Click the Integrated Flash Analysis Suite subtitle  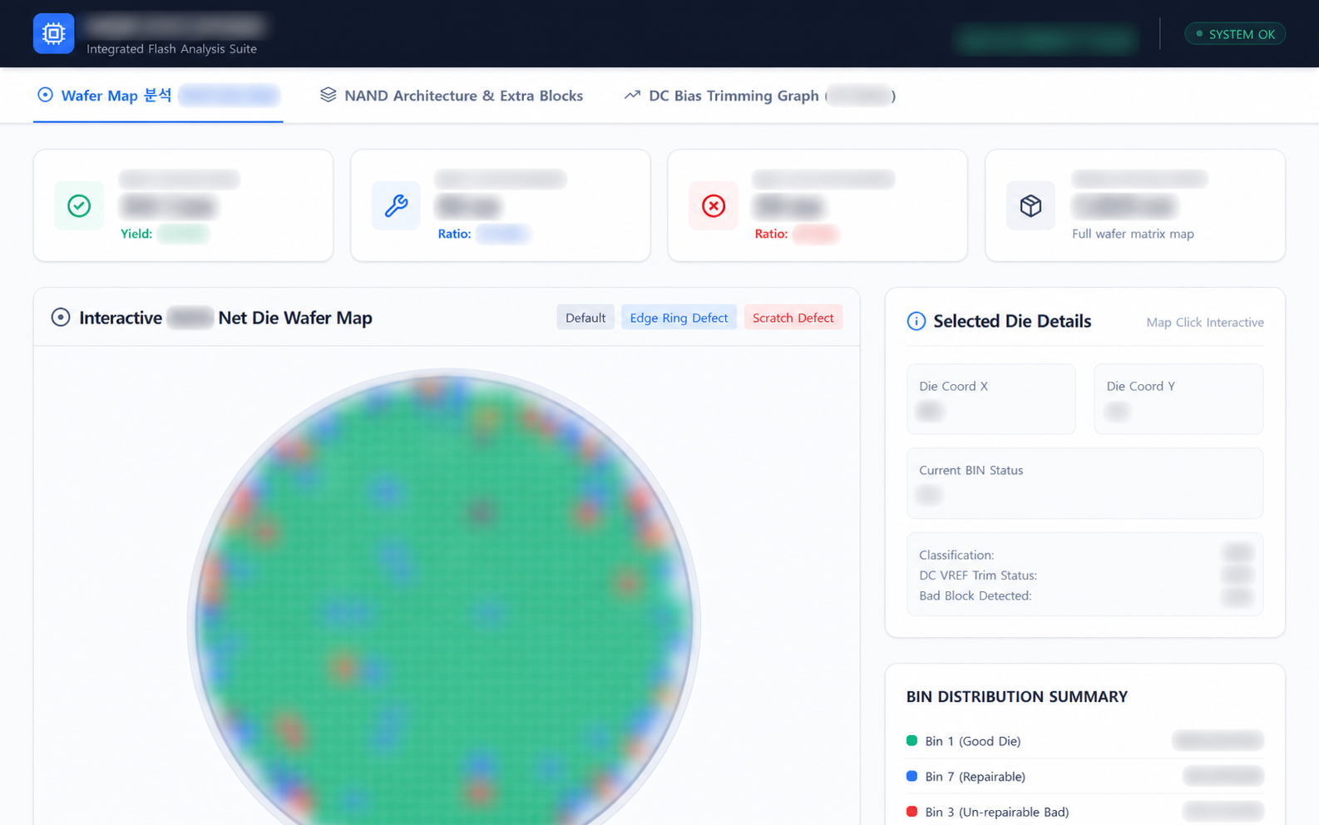tap(171, 49)
